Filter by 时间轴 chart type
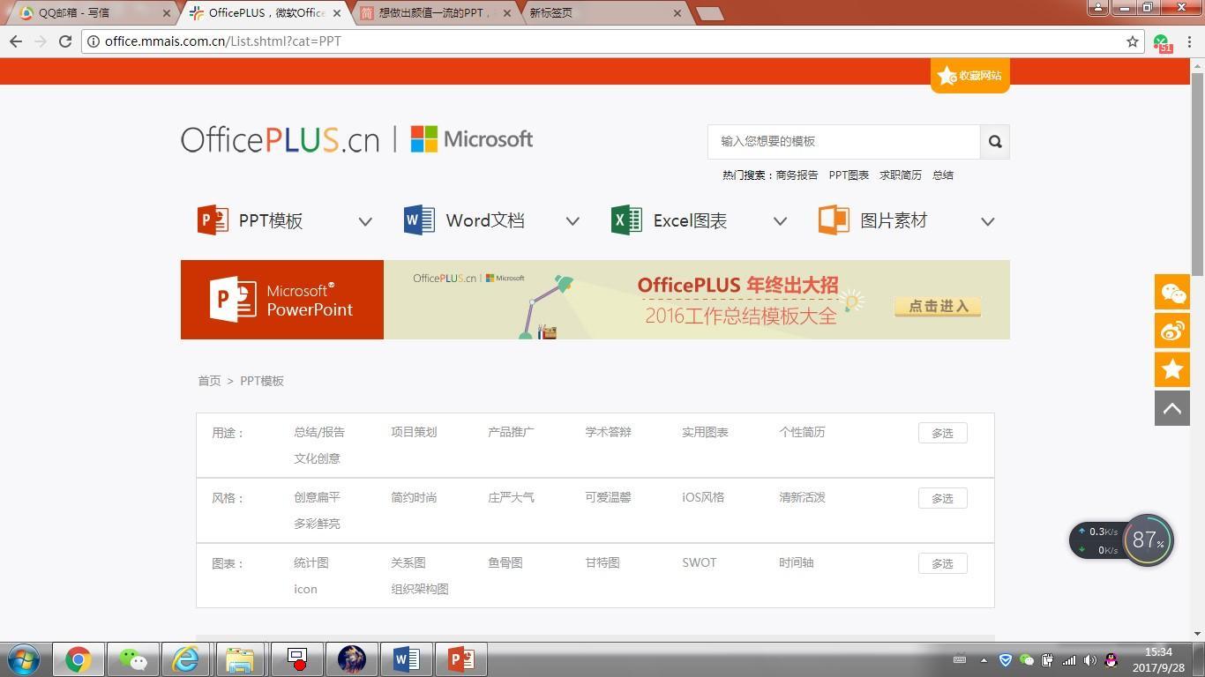The width and height of the screenshot is (1205, 677). pyautogui.click(x=797, y=562)
